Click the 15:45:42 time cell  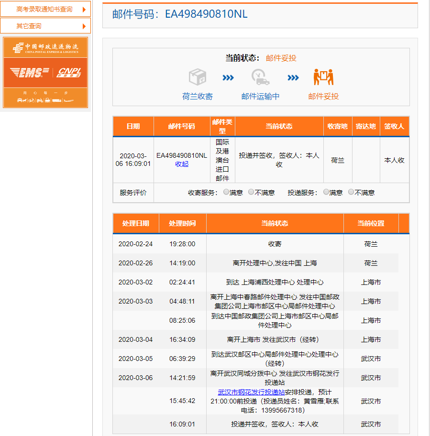(x=182, y=401)
